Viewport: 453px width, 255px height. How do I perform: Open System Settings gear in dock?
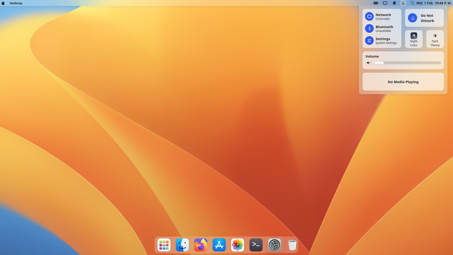click(x=275, y=245)
